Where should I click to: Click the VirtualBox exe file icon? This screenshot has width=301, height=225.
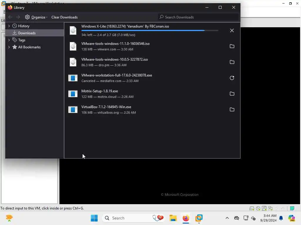73,110
